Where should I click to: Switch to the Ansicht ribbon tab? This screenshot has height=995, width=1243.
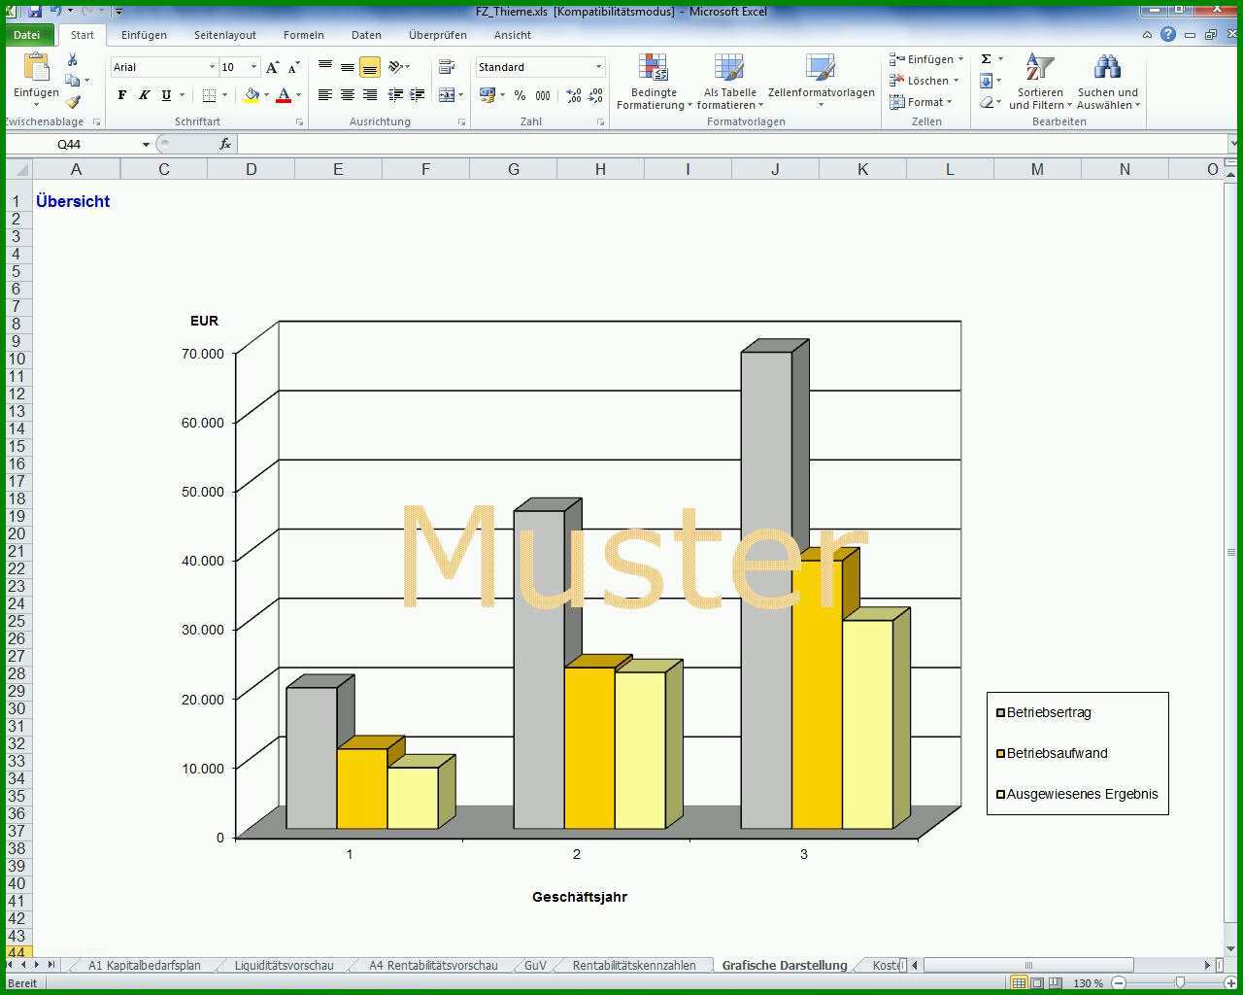pos(512,35)
